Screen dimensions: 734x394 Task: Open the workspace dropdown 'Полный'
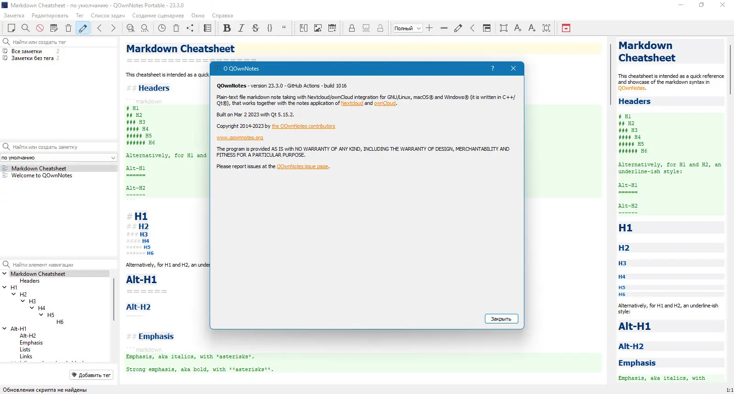tap(407, 28)
